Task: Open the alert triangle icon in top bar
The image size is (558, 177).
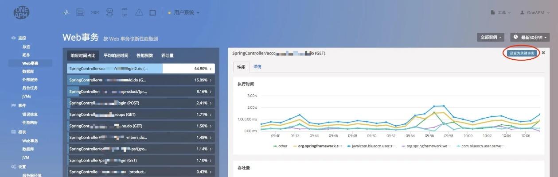Action: (139, 12)
